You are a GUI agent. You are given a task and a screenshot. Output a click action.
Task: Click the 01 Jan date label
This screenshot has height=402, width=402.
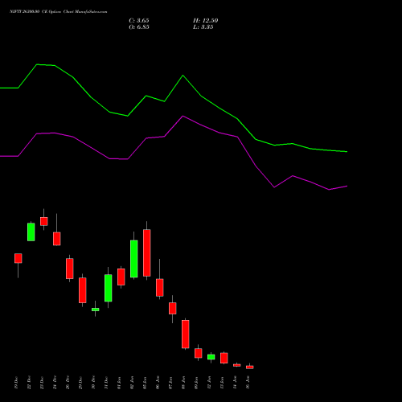119,383
